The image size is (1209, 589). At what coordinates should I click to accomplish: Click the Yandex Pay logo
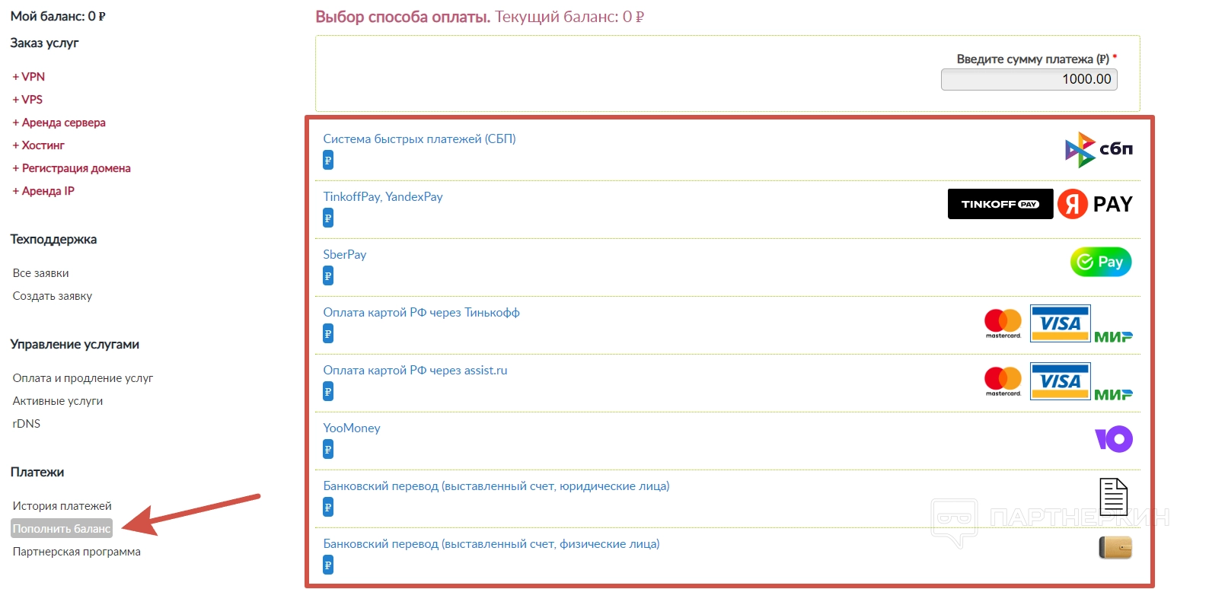pyautogui.click(x=1095, y=204)
